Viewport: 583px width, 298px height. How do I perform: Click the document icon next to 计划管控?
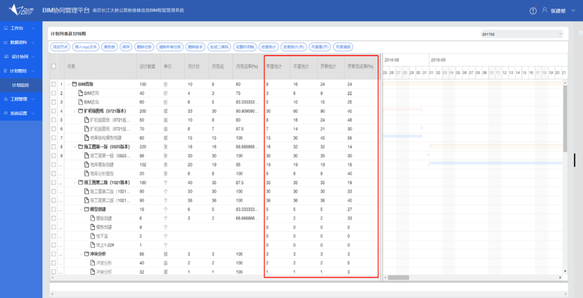click(x=6, y=71)
